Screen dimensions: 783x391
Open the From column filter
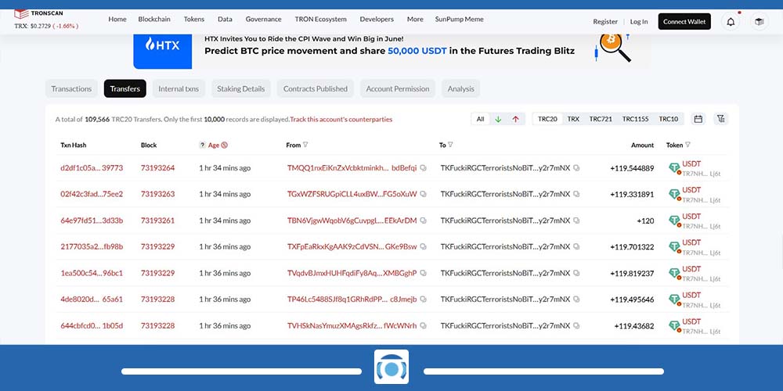(305, 145)
